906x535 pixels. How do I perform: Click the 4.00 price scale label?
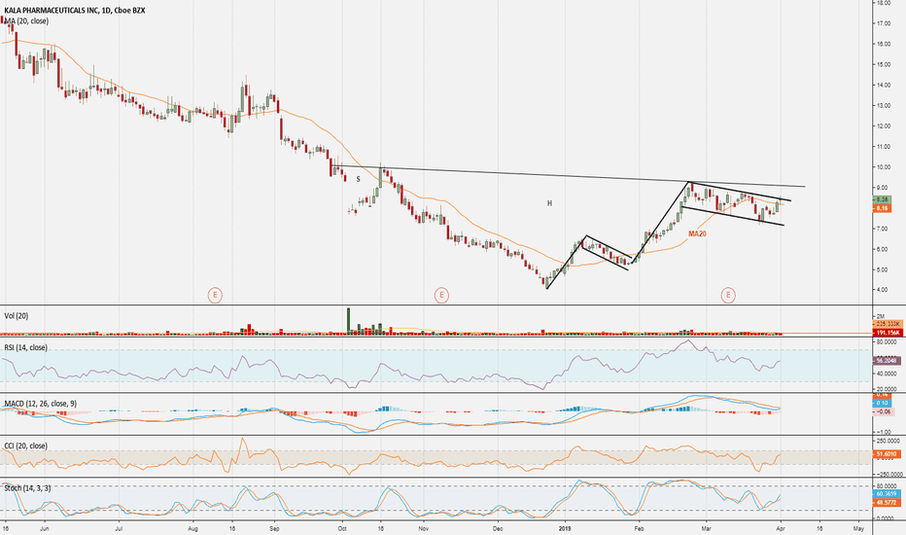(883, 290)
